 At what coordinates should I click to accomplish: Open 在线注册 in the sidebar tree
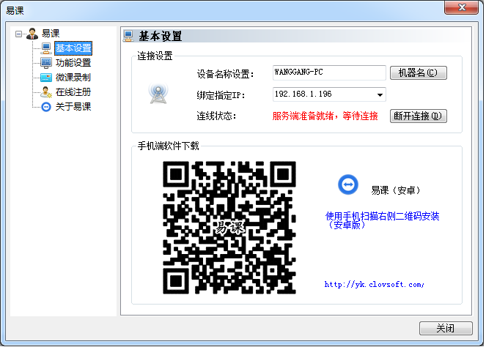click(73, 92)
